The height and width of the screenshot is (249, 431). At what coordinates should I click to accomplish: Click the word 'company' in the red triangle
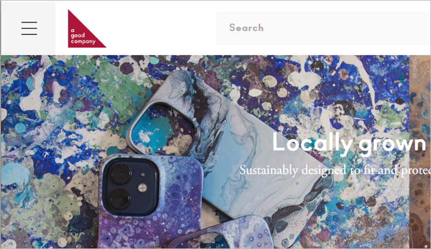pyautogui.click(x=83, y=41)
